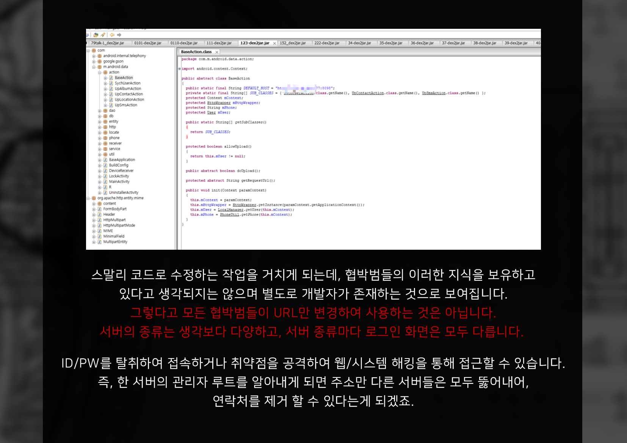
Task: Follow the UpSmsAction link in SUB_CLASSES line
Action: click(x=434, y=93)
